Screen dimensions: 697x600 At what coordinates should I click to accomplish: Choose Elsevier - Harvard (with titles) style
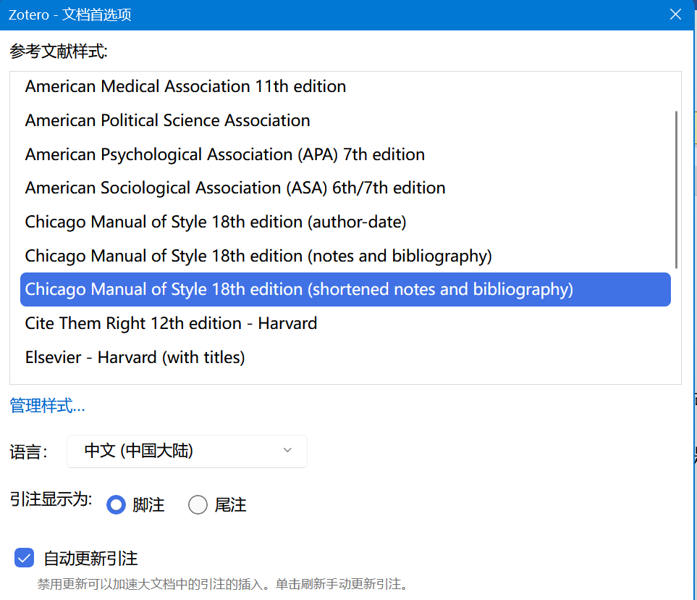coord(135,357)
